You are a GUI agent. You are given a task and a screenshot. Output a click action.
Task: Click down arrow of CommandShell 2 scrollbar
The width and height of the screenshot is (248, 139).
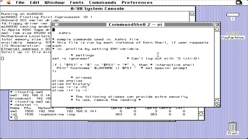[217, 100]
